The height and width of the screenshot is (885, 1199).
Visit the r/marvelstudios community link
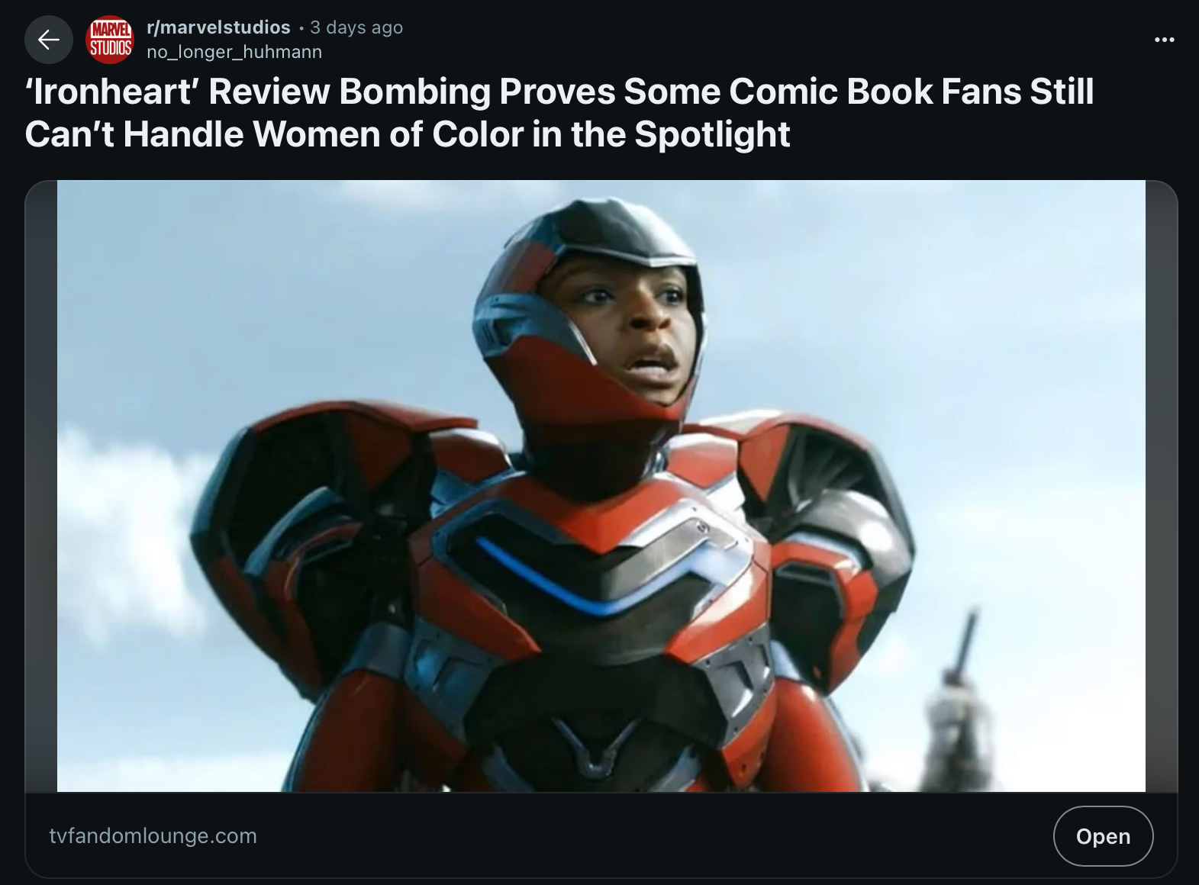pyautogui.click(x=218, y=27)
